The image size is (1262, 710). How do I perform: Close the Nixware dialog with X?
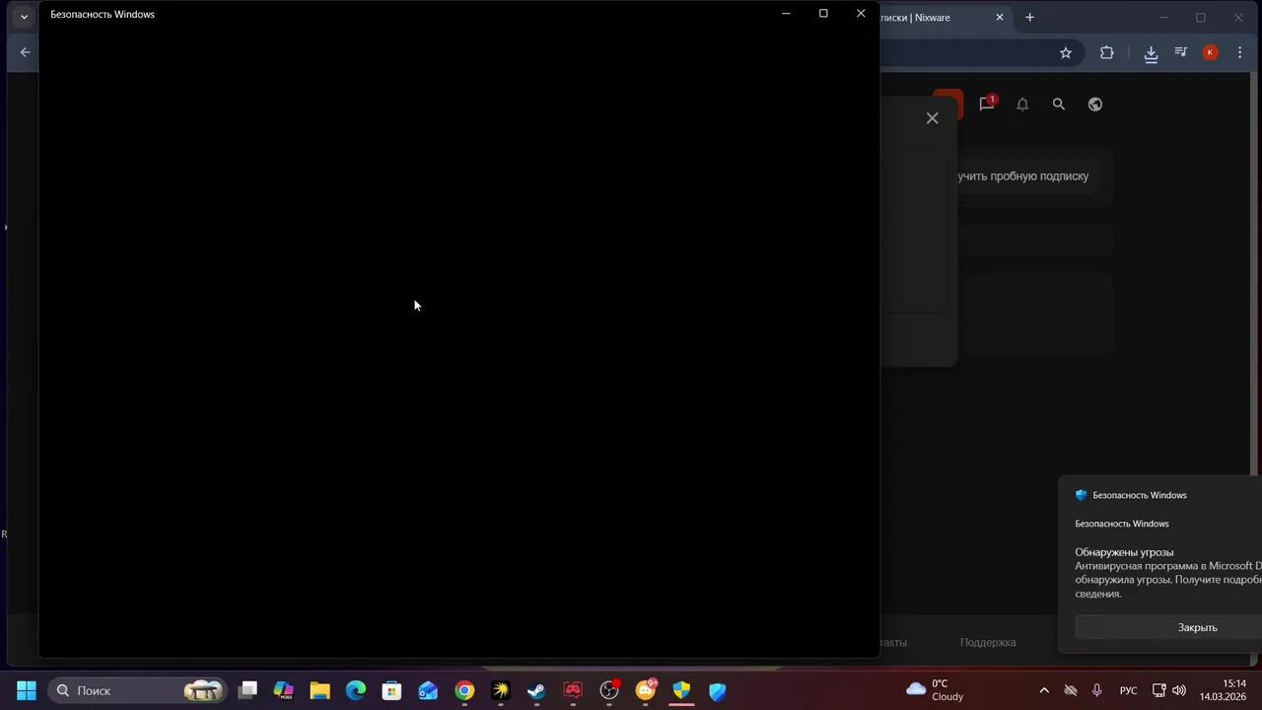pyautogui.click(x=933, y=118)
